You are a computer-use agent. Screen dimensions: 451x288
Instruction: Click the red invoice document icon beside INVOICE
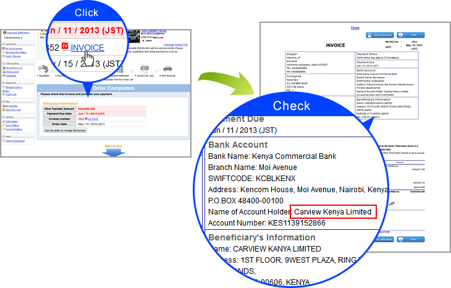pos(64,48)
